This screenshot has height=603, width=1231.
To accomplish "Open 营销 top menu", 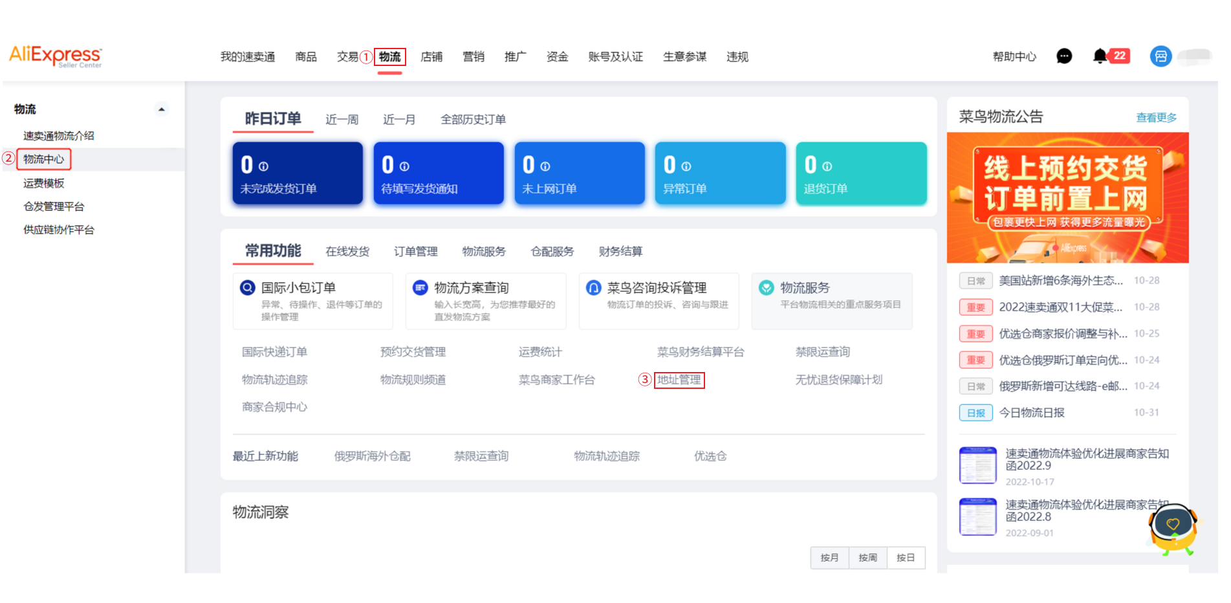I will pos(474,57).
